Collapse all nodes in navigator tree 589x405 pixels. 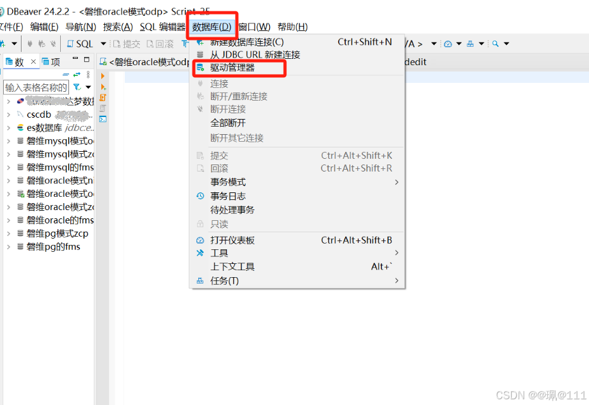pyautogui.click(x=66, y=75)
